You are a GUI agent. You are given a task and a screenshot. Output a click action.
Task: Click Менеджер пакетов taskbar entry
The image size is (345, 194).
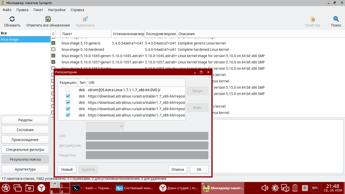223,188
